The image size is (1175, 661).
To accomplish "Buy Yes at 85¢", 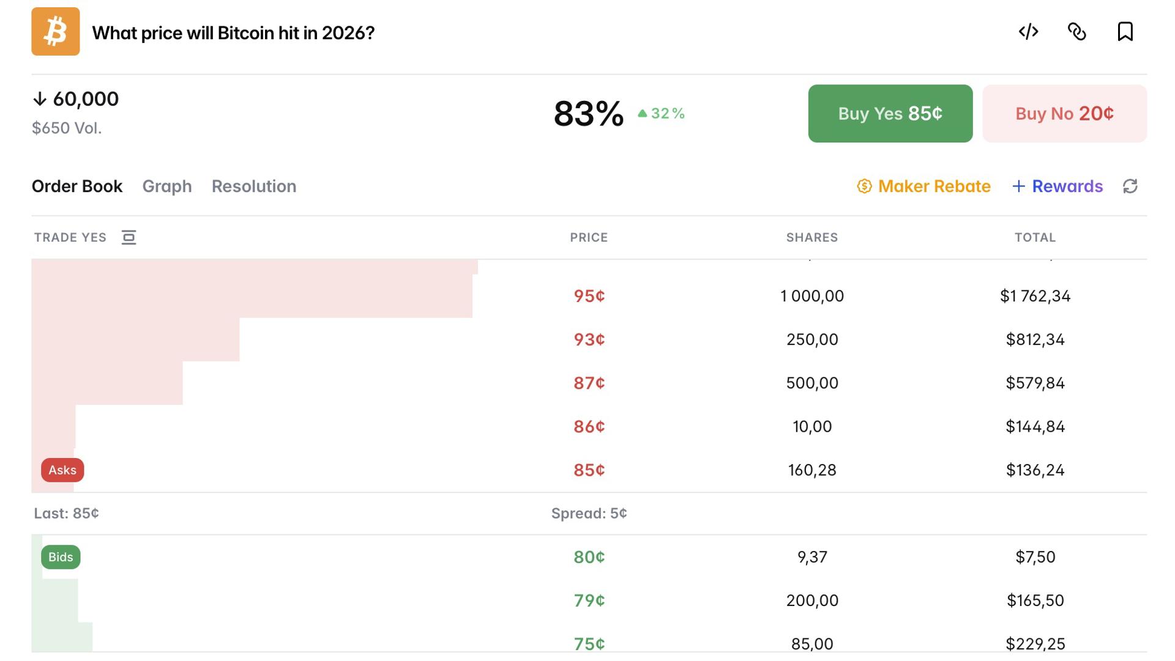I will click(x=890, y=114).
